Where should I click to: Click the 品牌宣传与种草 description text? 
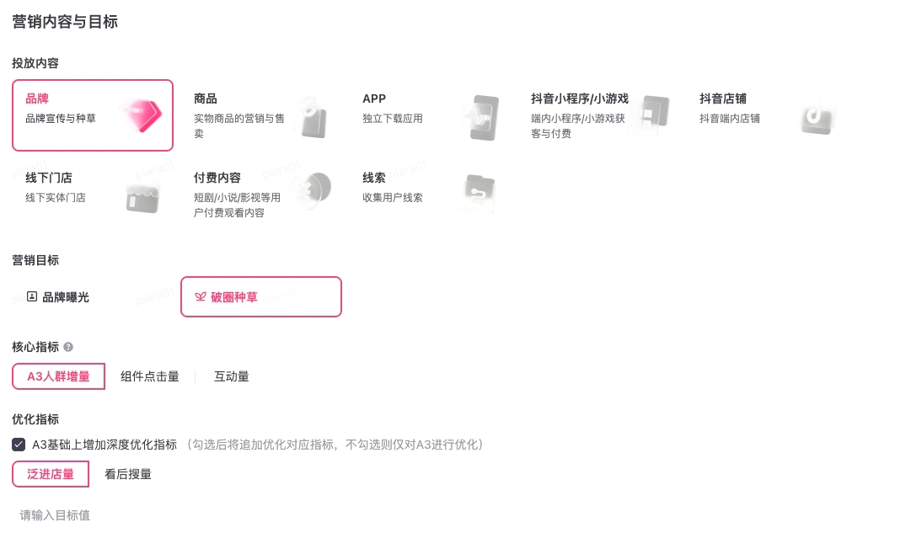61,119
